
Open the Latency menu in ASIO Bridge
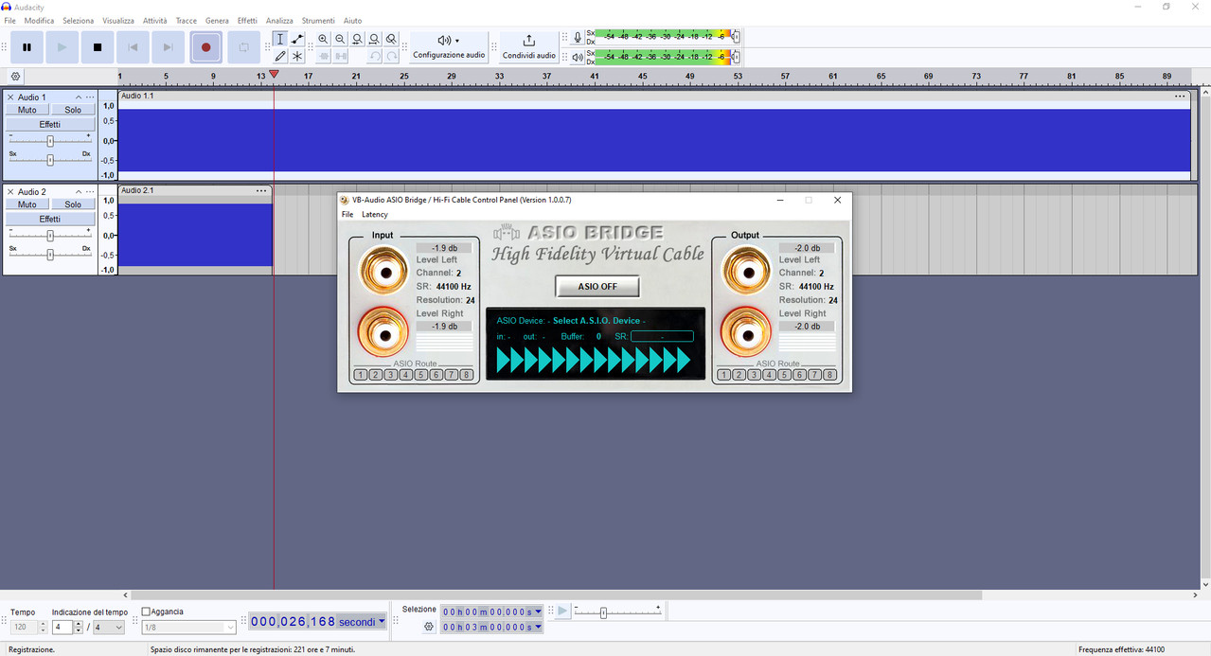(x=375, y=215)
